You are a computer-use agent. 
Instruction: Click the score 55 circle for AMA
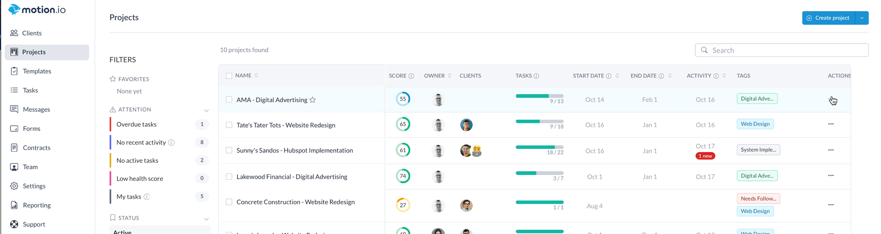403,99
